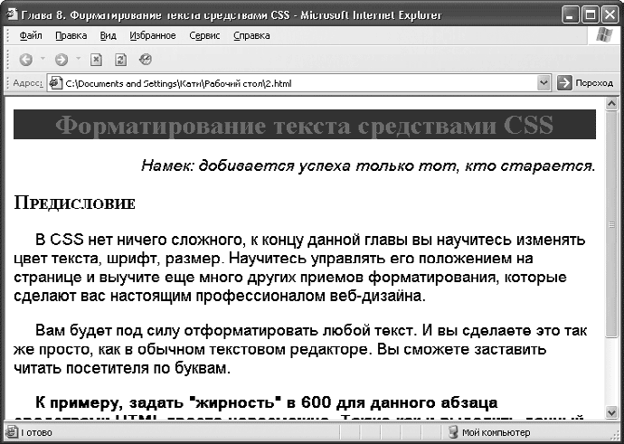Click the Переход go button
This screenshot has width=624, height=444.
[x=585, y=83]
